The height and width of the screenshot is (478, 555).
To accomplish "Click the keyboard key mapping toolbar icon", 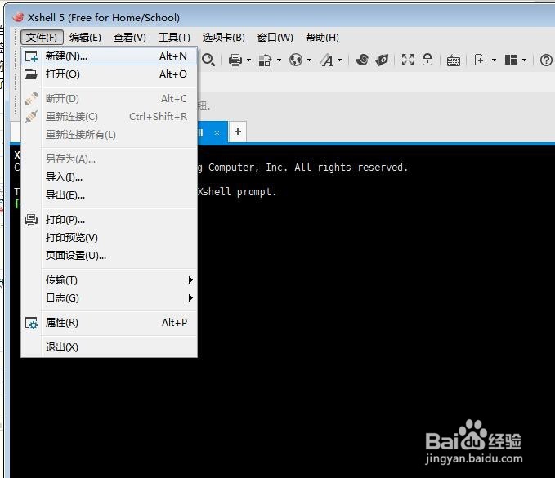I will pos(454,60).
